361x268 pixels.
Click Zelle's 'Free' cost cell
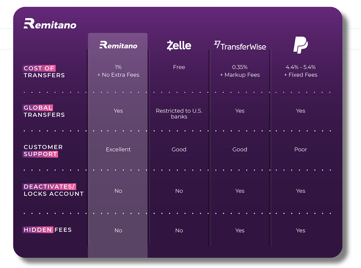coord(179,67)
